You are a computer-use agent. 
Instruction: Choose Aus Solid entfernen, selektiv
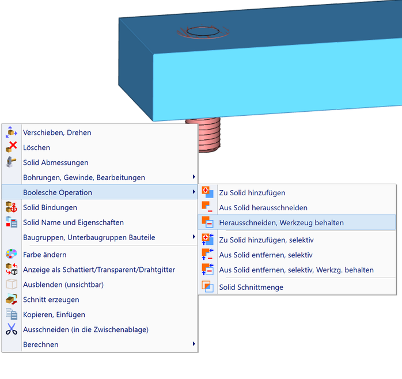[x=266, y=255]
